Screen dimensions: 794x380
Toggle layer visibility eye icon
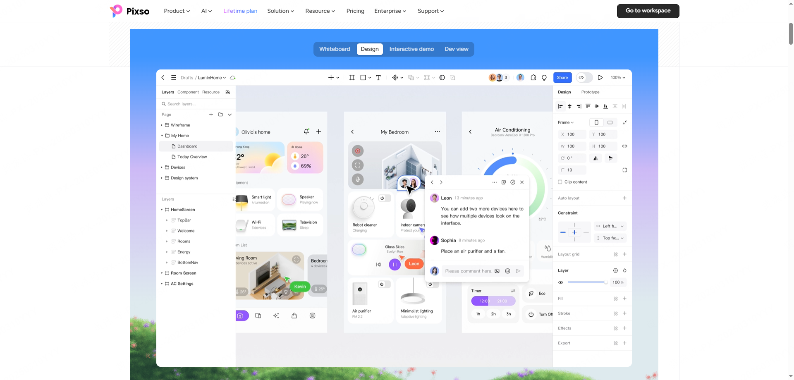click(561, 282)
